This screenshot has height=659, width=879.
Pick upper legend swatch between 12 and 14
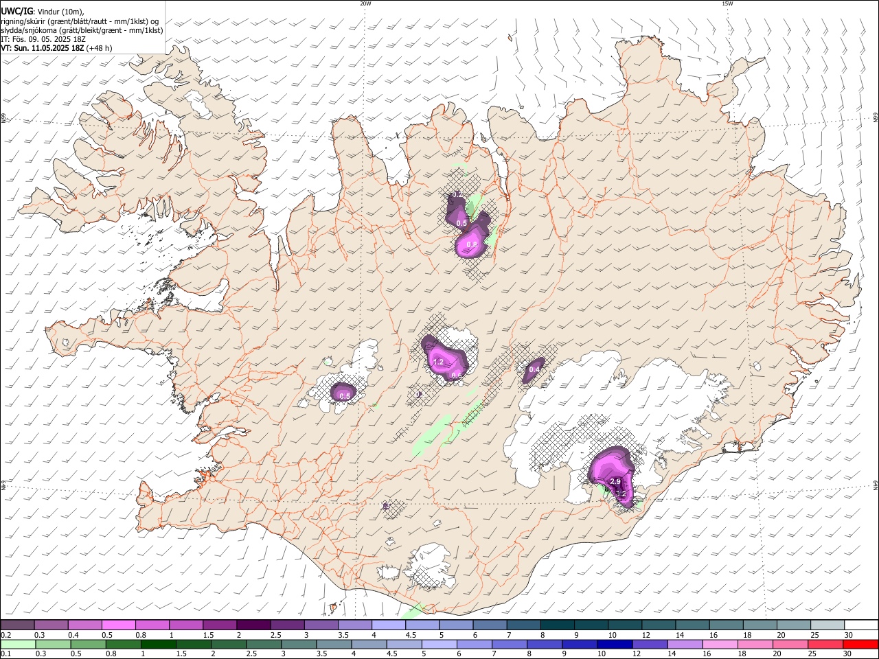pyautogui.click(x=658, y=625)
